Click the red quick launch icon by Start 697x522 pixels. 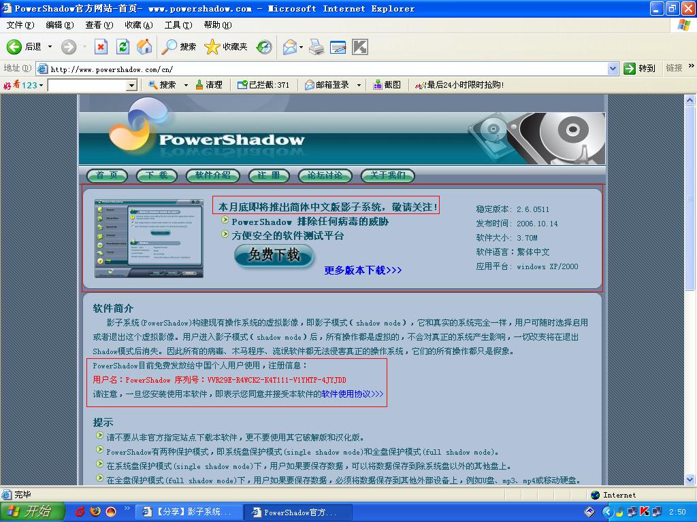tap(80, 512)
